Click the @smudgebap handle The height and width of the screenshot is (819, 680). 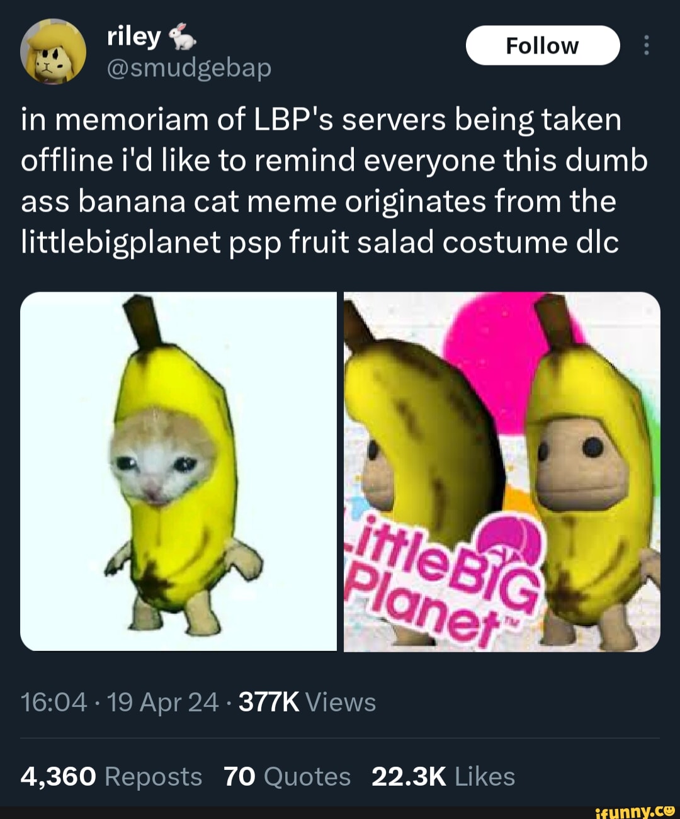coord(189,67)
